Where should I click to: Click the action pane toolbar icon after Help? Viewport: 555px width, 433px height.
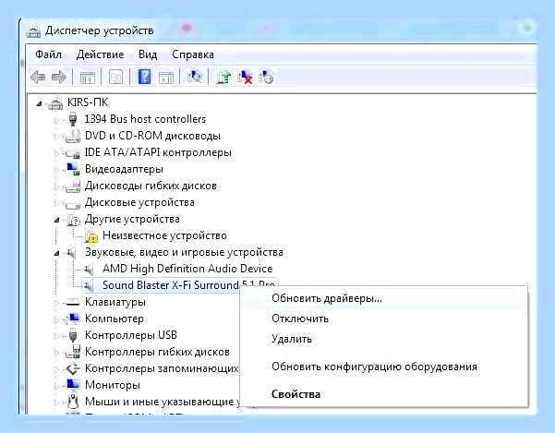click(x=165, y=78)
